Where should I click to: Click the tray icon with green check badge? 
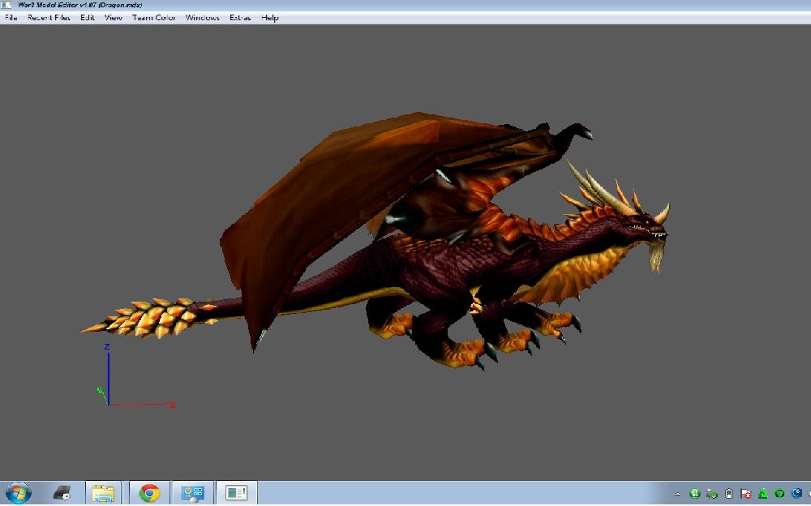click(712, 494)
